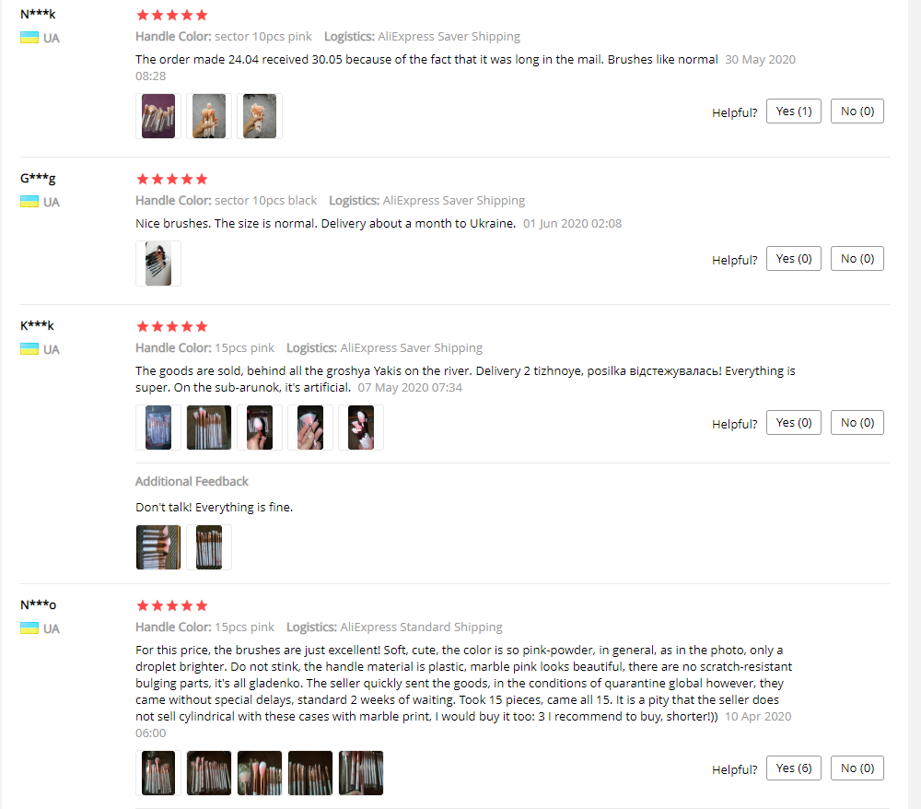Open G***g's black brushes photo
Viewport: 921px width, 809px height.
158,264
